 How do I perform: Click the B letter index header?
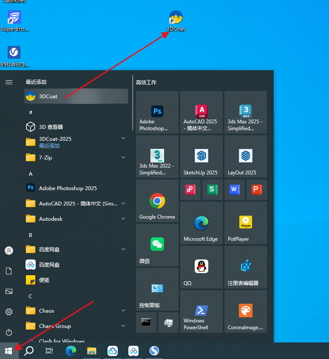(x=31, y=235)
